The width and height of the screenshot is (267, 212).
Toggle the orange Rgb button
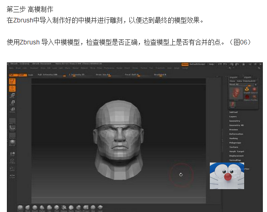point(13,75)
